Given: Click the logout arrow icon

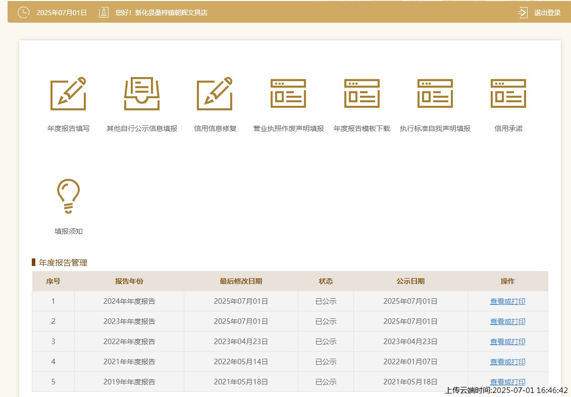Looking at the screenshot, I should pyautogui.click(x=523, y=13).
